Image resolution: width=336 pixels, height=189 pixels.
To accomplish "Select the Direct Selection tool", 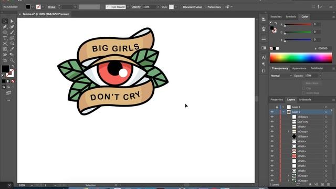I will [12, 21].
